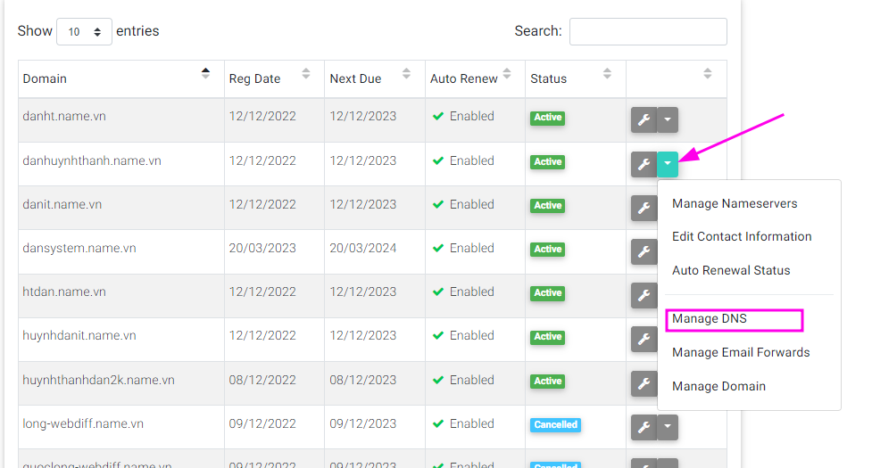The image size is (872, 468).
Task: Open the entries-per-page dropdown
Action: (84, 31)
